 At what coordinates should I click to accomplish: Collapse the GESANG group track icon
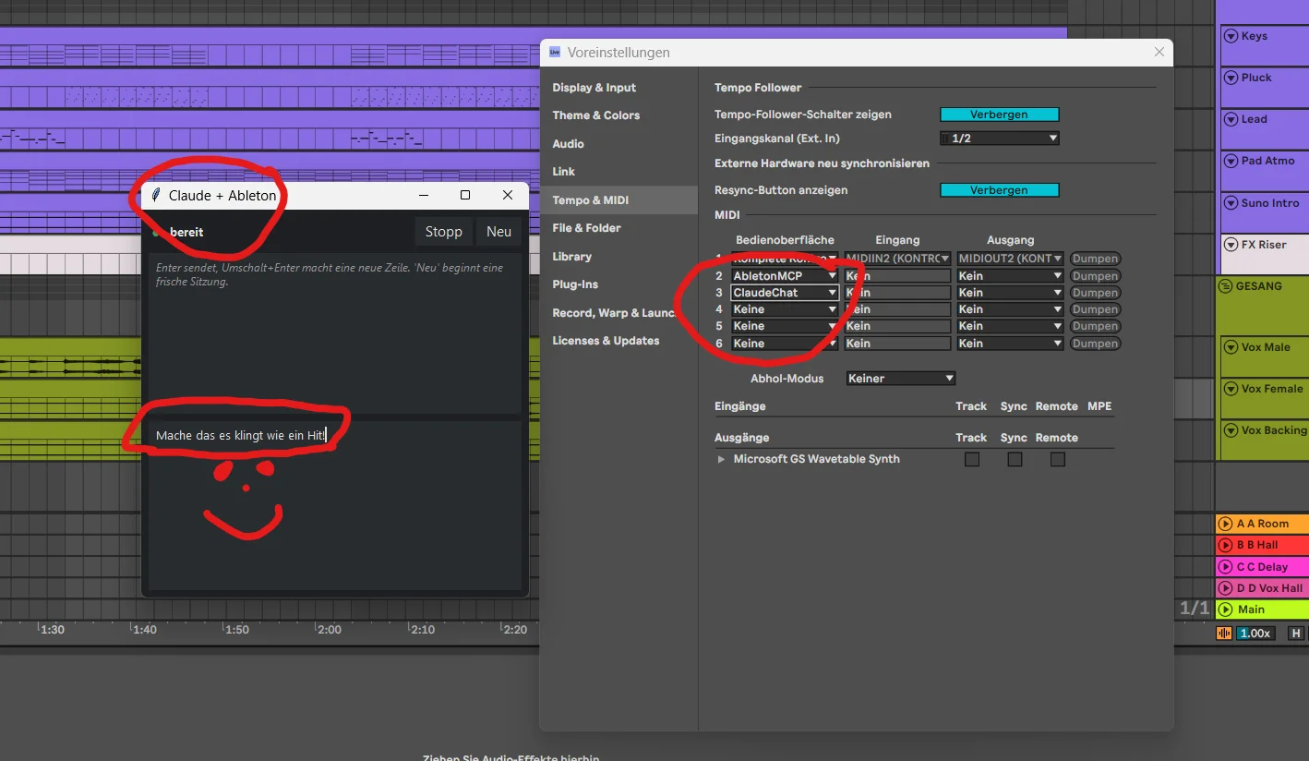[x=1226, y=286]
